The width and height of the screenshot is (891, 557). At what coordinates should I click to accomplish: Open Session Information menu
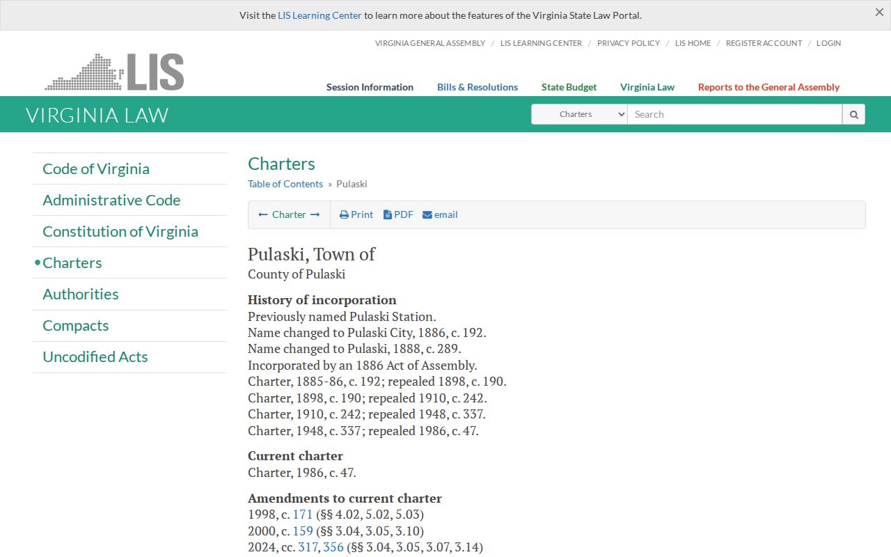(370, 87)
